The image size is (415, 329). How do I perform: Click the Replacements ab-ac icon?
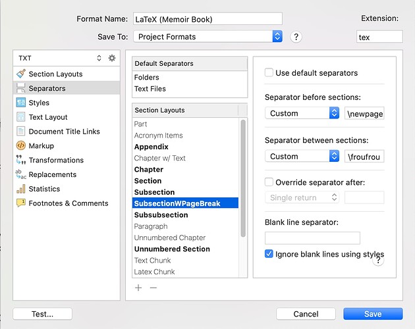(x=21, y=174)
